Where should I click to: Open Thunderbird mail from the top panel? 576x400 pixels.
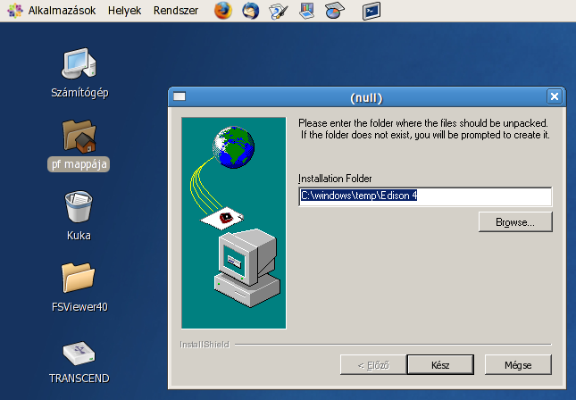[250, 11]
